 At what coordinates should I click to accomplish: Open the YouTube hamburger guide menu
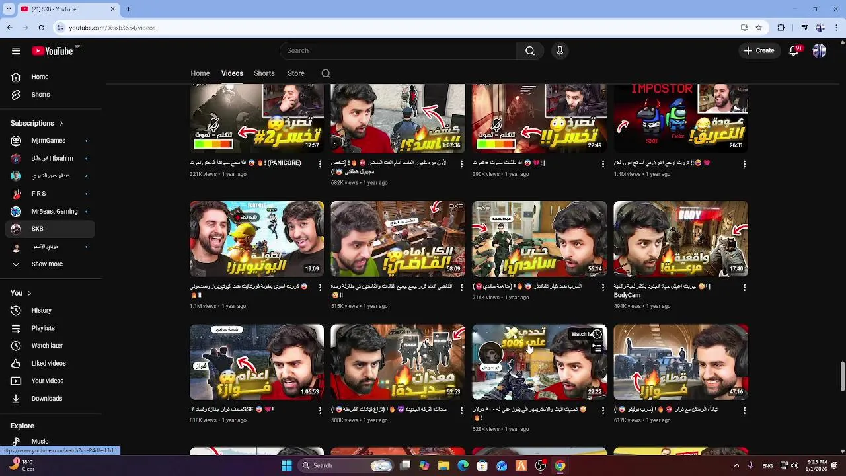pyautogui.click(x=16, y=51)
